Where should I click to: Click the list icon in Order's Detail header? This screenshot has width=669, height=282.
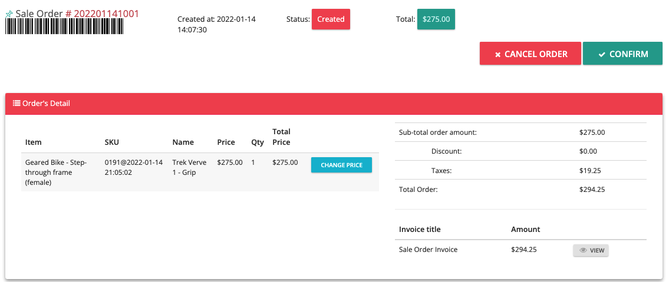coord(17,103)
